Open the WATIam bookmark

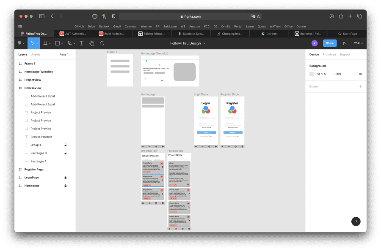click(275, 27)
